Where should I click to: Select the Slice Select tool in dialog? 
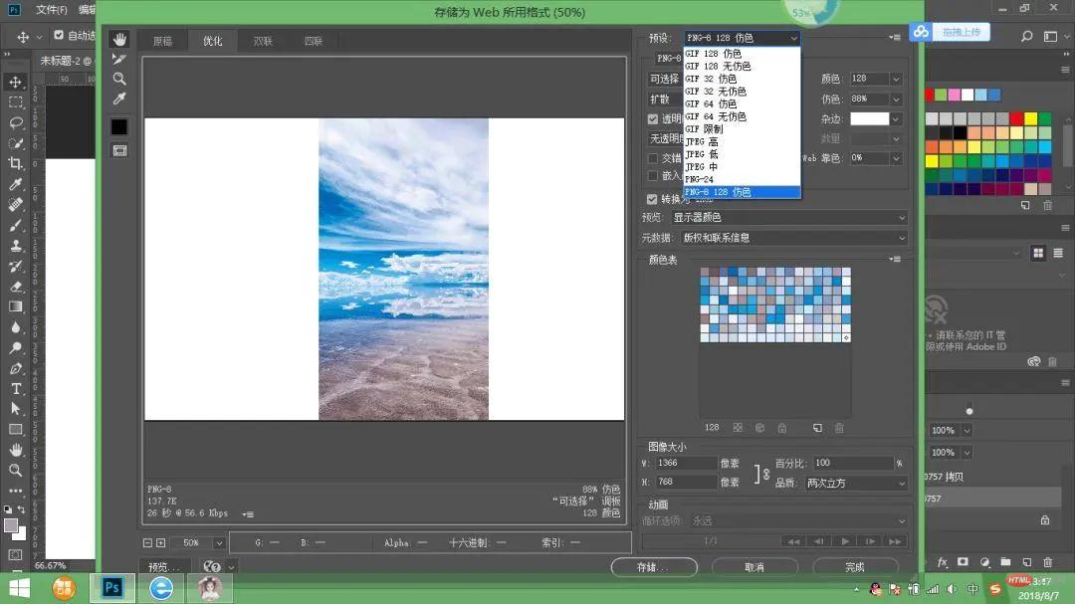[x=119, y=59]
